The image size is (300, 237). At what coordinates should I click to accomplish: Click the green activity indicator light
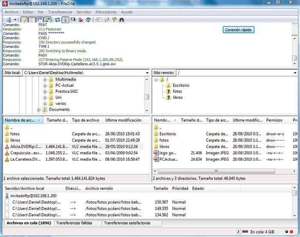tap(287, 232)
